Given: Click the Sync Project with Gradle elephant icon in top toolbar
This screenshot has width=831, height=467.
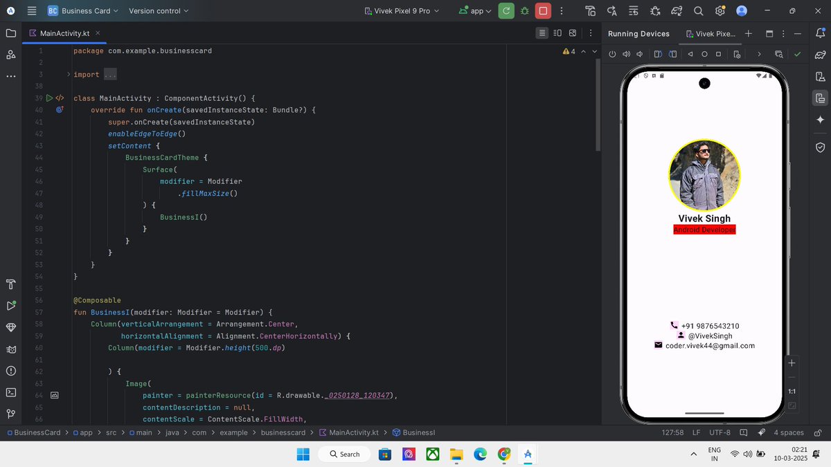Looking at the screenshot, I should 677,11.
